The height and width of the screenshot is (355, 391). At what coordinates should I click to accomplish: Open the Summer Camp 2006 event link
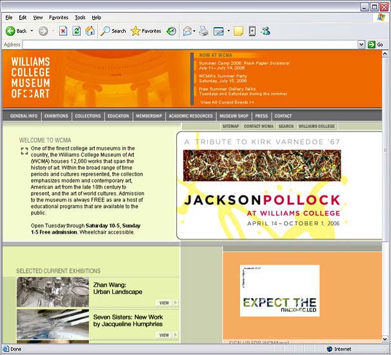[244, 66]
